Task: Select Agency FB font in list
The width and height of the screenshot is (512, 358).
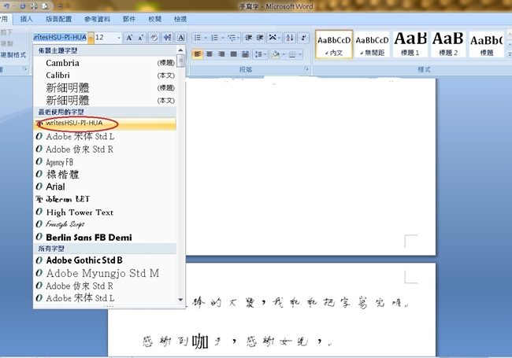Action: click(x=105, y=162)
